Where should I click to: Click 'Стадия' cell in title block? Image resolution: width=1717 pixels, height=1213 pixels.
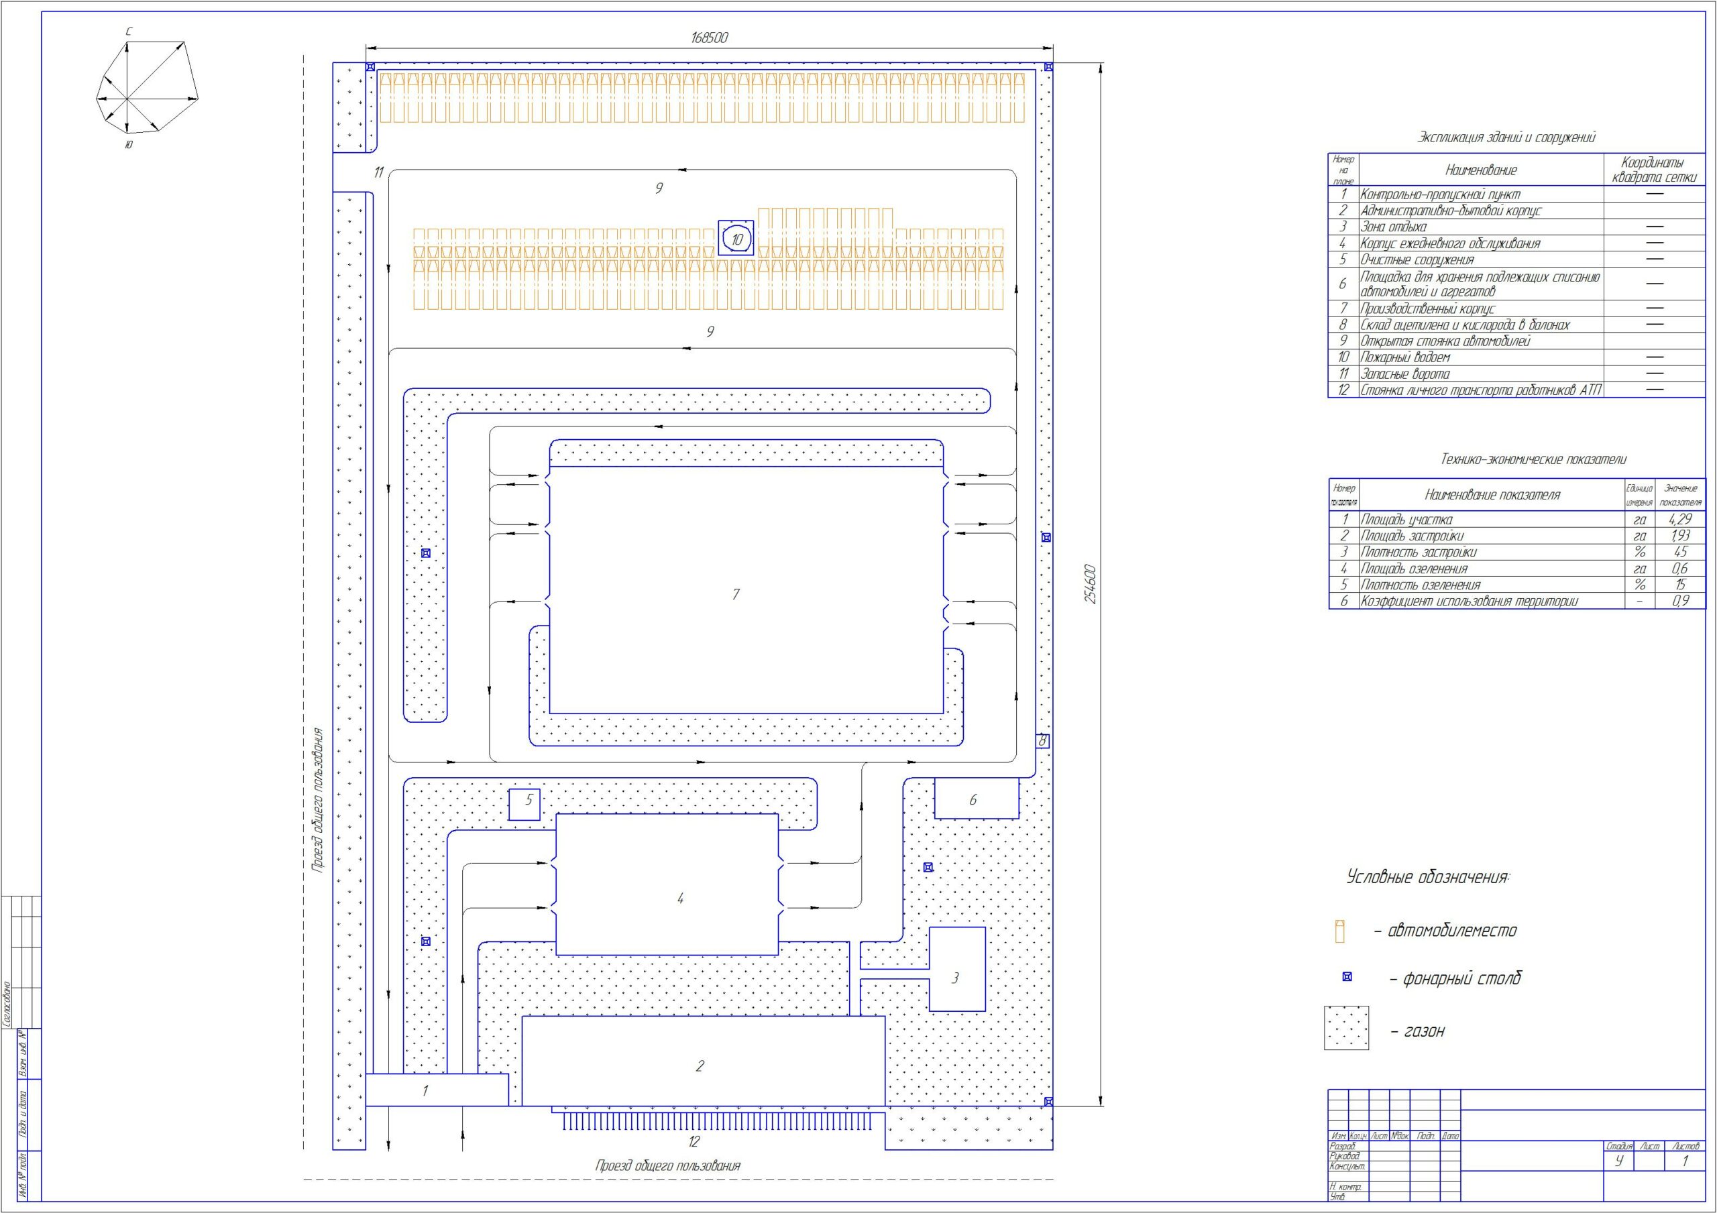pos(1620,1146)
